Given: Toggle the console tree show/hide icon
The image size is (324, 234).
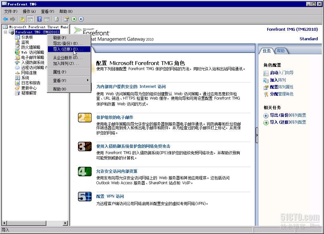Looking at the screenshot, I should tap(30, 19).
